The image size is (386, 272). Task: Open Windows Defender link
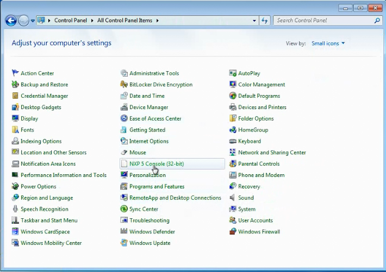tap(152, 231)
